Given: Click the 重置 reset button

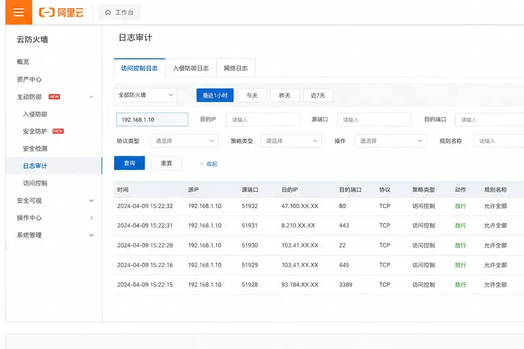Looking at the screenshot, I should pyautogui.click(x=166, y=163).
